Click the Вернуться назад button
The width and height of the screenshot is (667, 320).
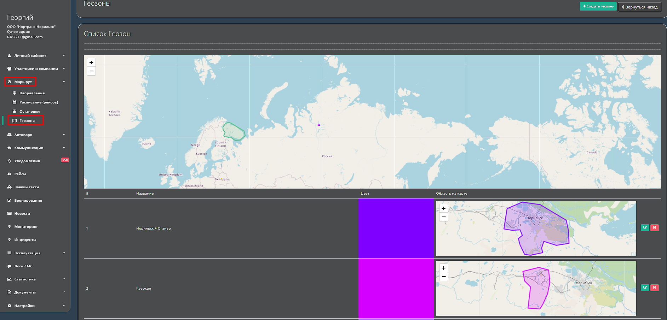pos(639,7)
